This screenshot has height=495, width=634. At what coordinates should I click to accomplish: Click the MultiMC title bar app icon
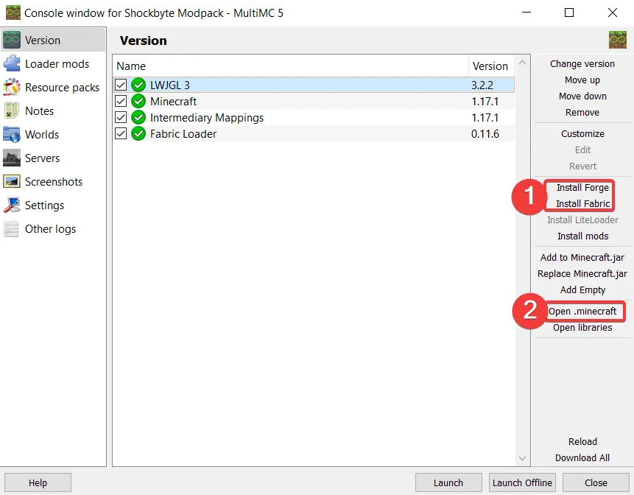point(13,13)
